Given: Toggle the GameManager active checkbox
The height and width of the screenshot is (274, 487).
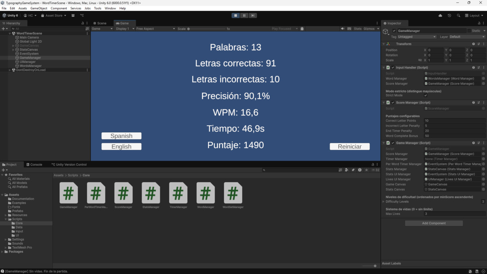Looking at the screenshot, I should point(394,31).
